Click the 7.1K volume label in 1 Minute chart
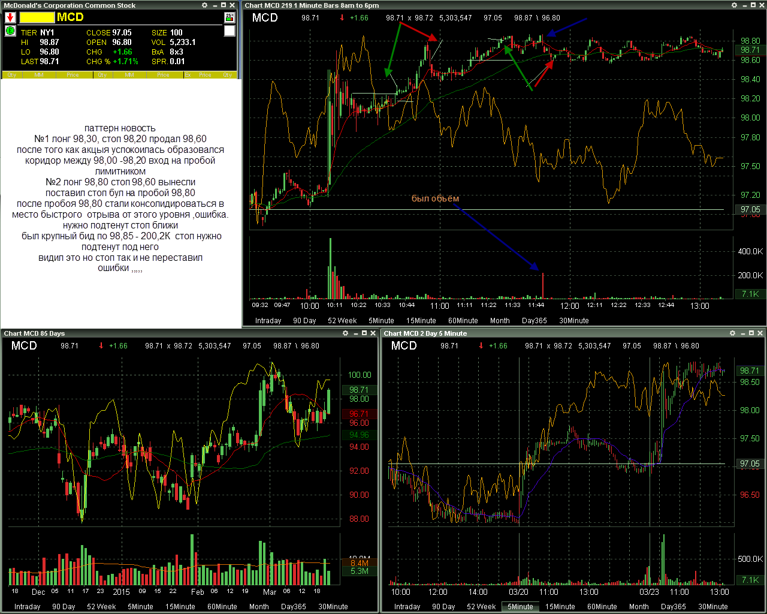This screenshot has height=614, width=767. (x=750, y=294)
